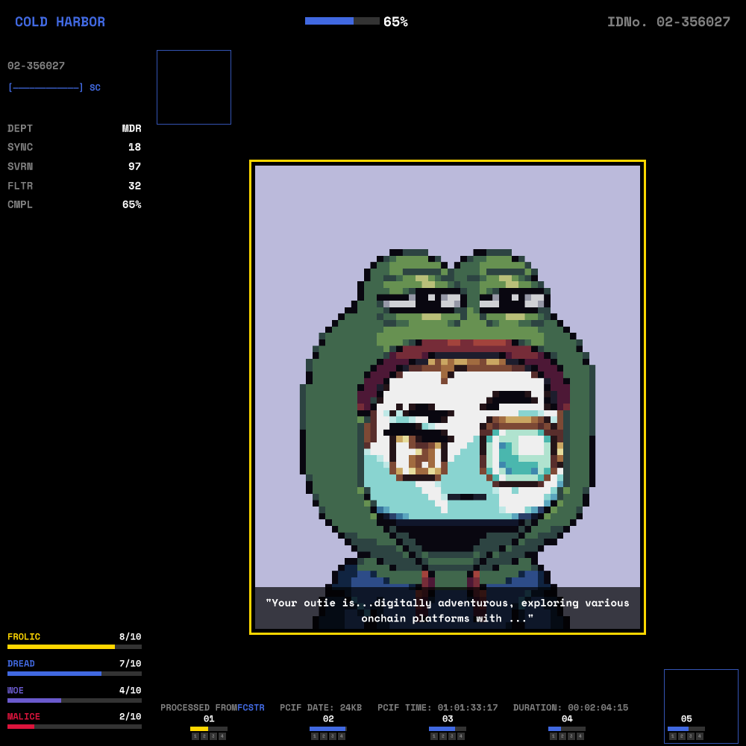
Task: Select bin 01 label
Action: coord(209,719)
